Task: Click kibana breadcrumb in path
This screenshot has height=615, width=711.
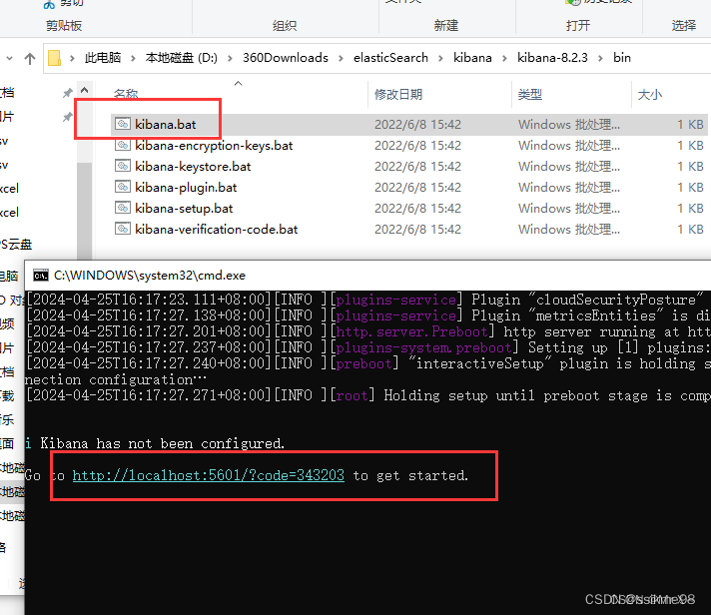Action: coord(472,58)
